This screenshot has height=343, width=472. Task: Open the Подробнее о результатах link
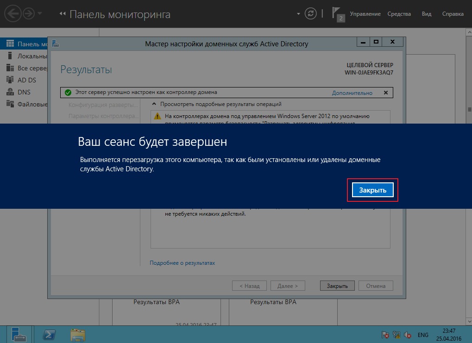(182, 263)
